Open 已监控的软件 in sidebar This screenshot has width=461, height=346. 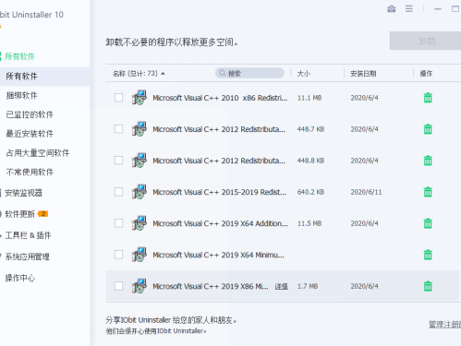click(x=30, y=114)
